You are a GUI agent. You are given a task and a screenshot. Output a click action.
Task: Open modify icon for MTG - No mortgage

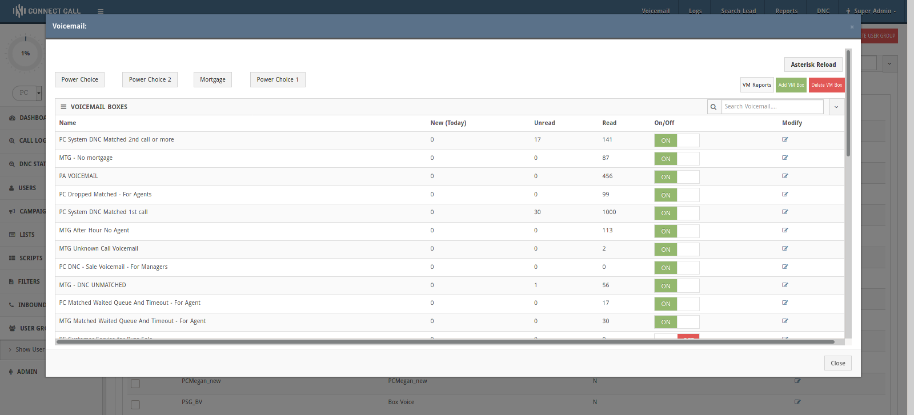click(785, 158)
